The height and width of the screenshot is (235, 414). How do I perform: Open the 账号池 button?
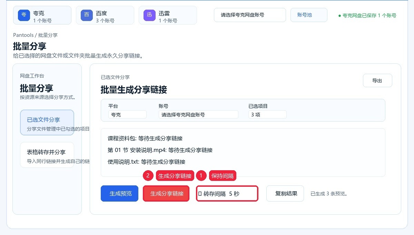(x=309, y=15)
